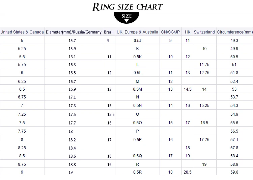253x180 pixels.
Task: Select UK size '0.5K' cell
Action: 138,57
